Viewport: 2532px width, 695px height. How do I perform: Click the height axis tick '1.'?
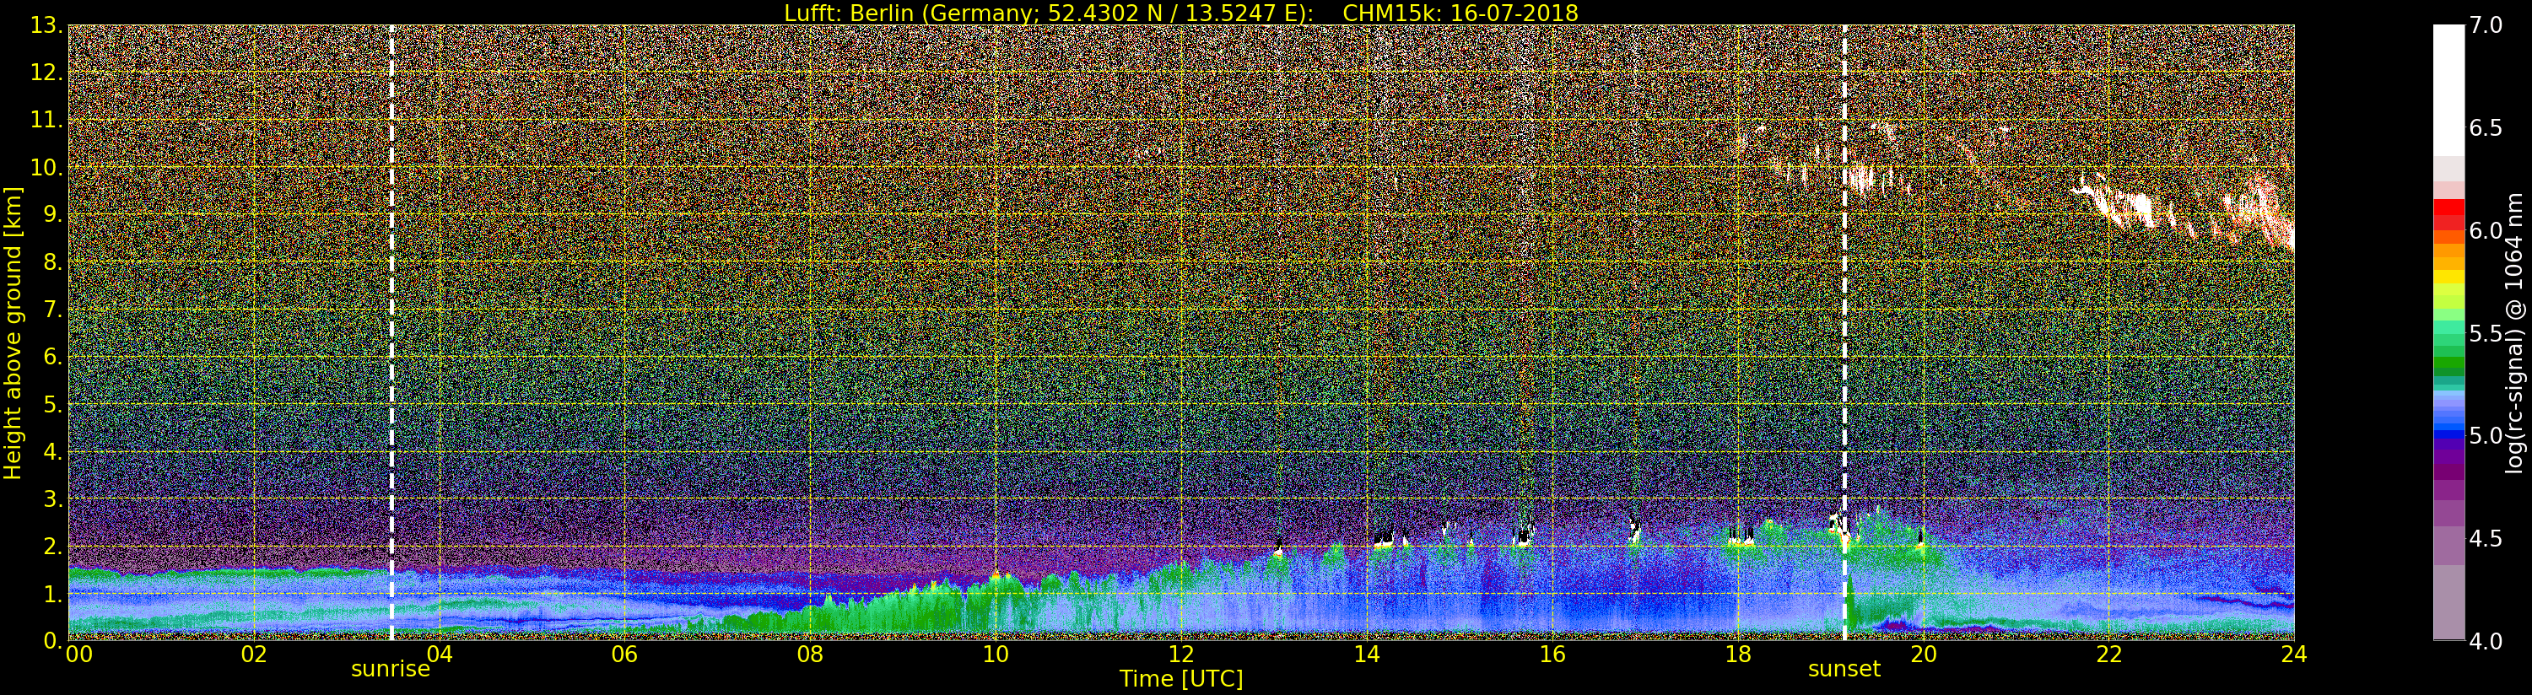[x=53, y=593]
